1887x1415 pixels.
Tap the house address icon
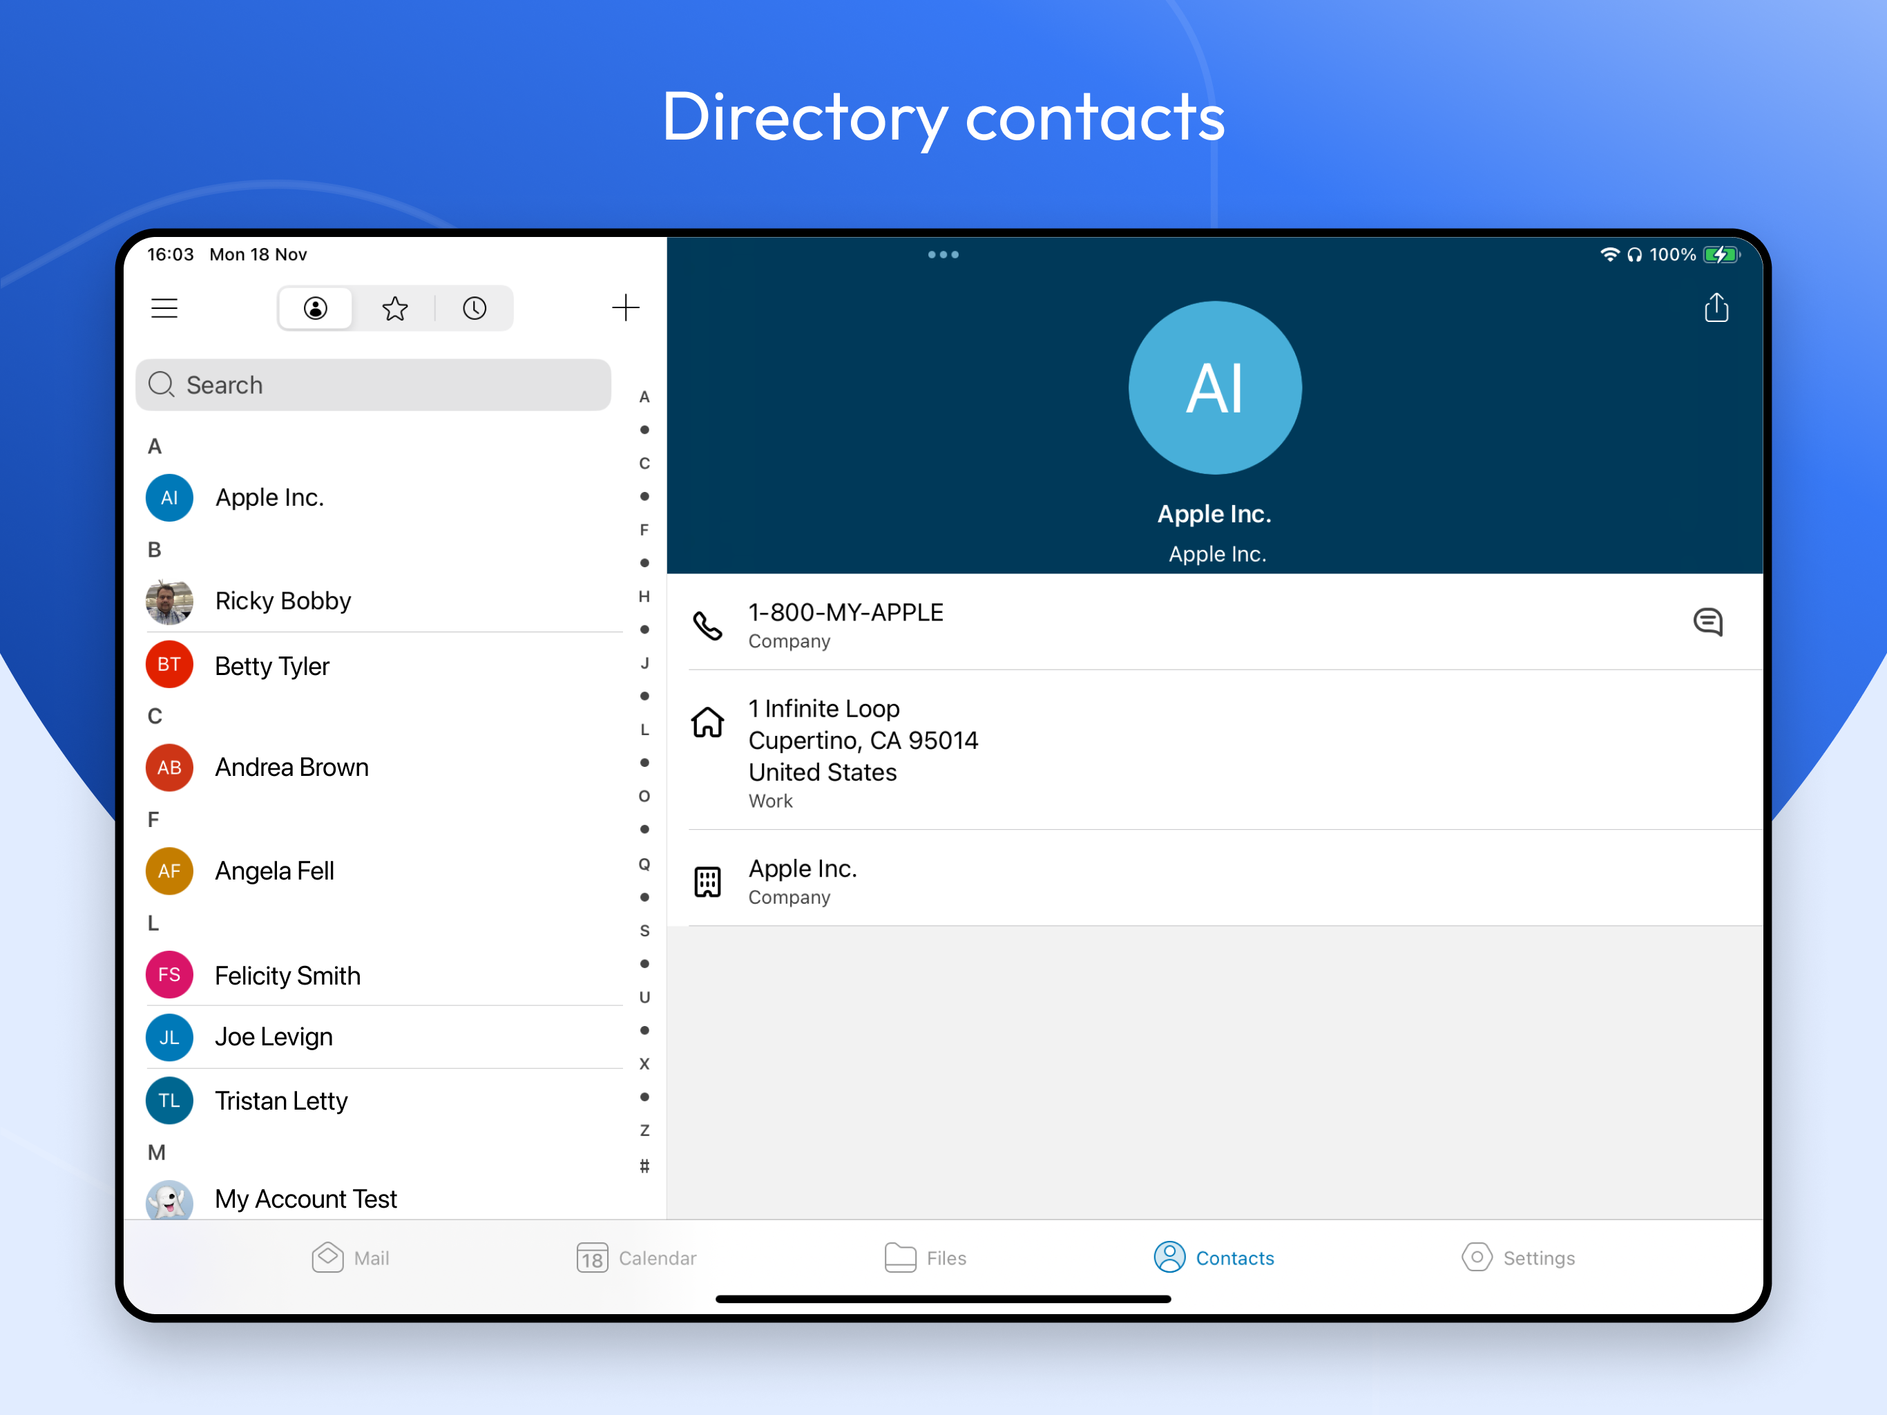tap(707, 723)
